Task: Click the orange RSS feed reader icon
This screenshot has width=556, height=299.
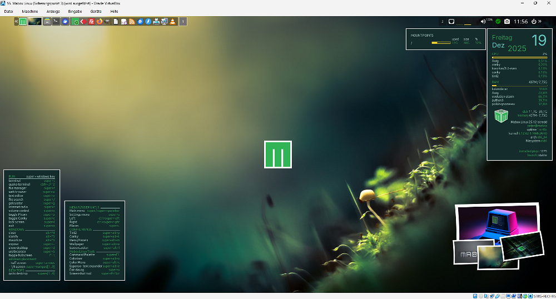Action: 132,22
